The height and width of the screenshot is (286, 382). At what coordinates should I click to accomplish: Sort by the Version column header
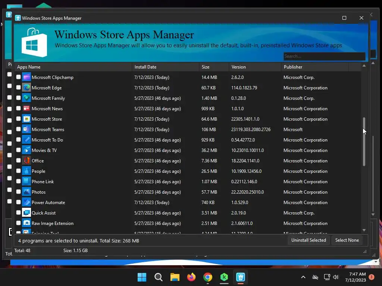click(255, 67)
